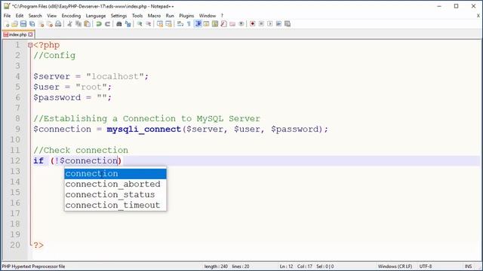Choose 'connection_status' autocomplete suggestion
This screenshot has height=271, width=483.
(x=115, y=194)
